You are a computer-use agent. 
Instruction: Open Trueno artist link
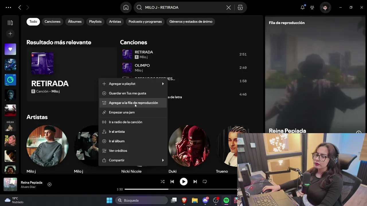(222, 171)
